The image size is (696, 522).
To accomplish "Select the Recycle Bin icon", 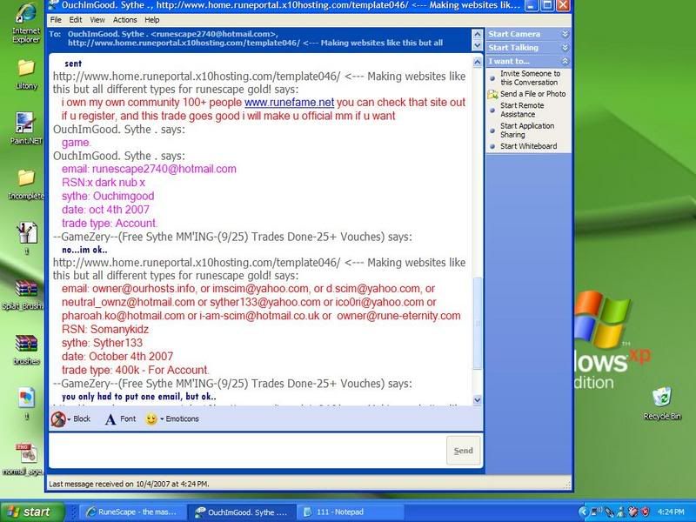I will click(x=662, y=403).
